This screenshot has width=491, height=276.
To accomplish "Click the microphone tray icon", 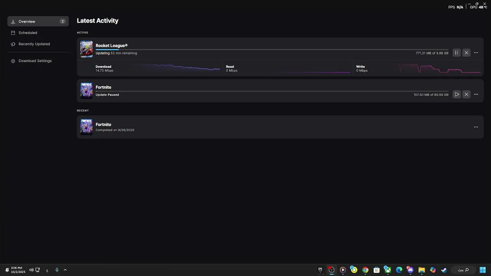I will point(57,270).
